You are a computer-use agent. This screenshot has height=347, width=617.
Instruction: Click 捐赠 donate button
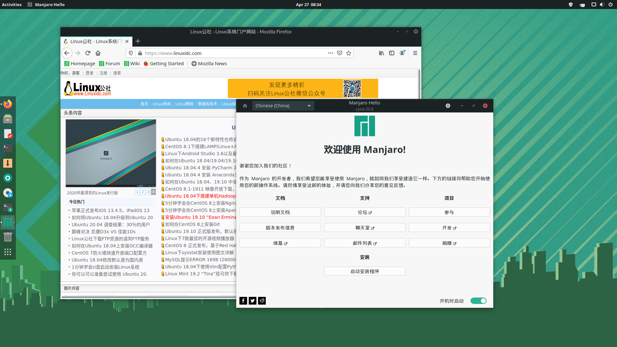pos(449,243)
